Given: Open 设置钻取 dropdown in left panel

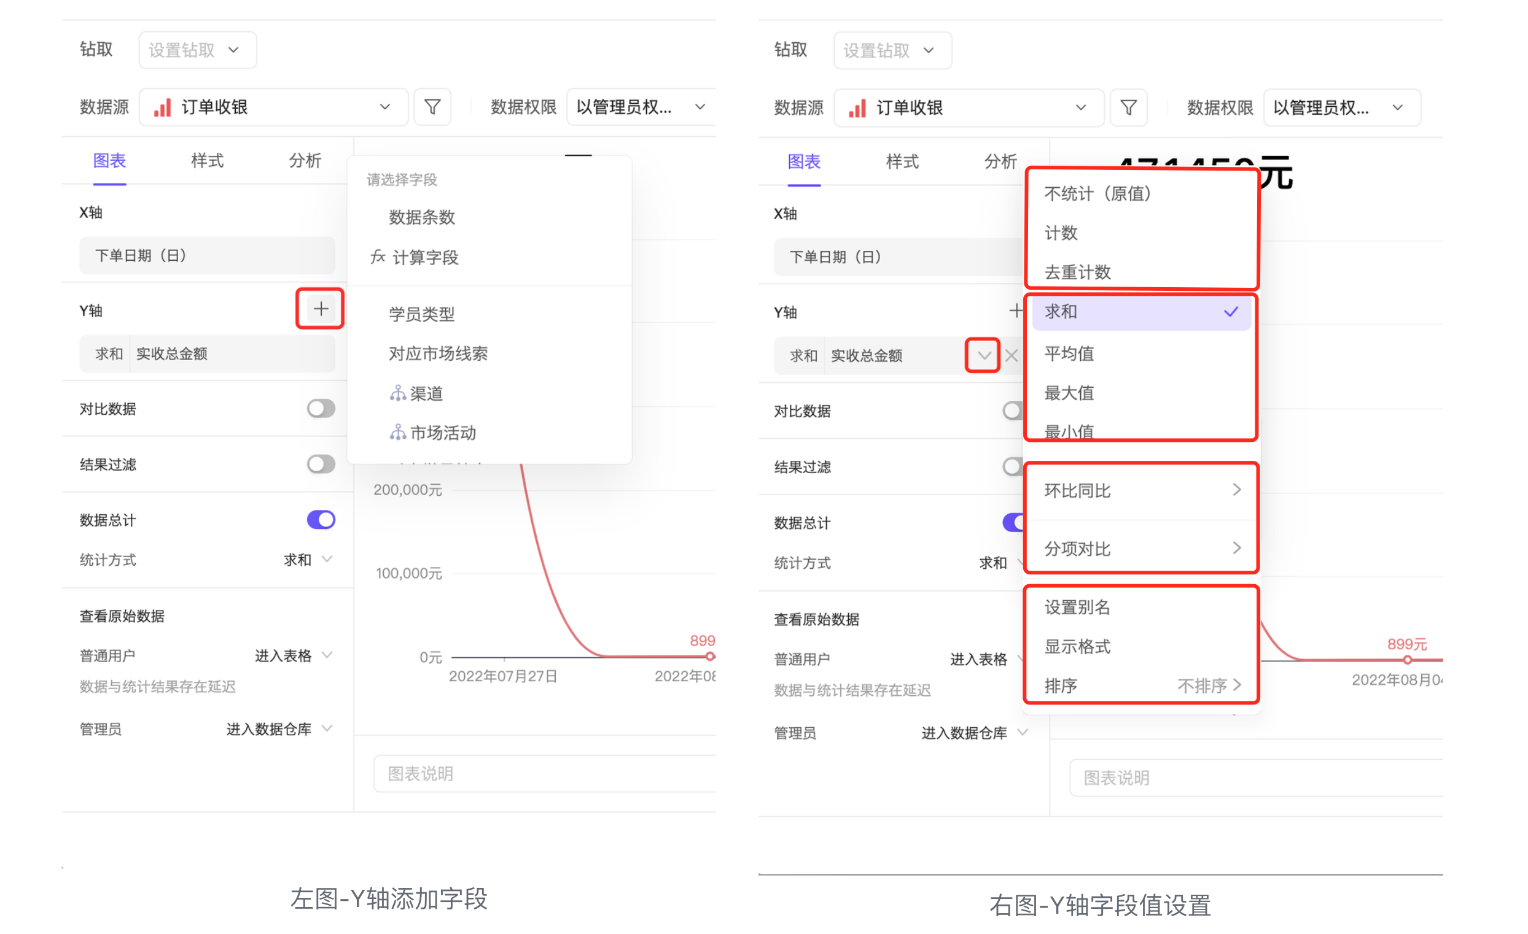Looking at the screenshot, I should pyautogui.click(x=198, y=50).
